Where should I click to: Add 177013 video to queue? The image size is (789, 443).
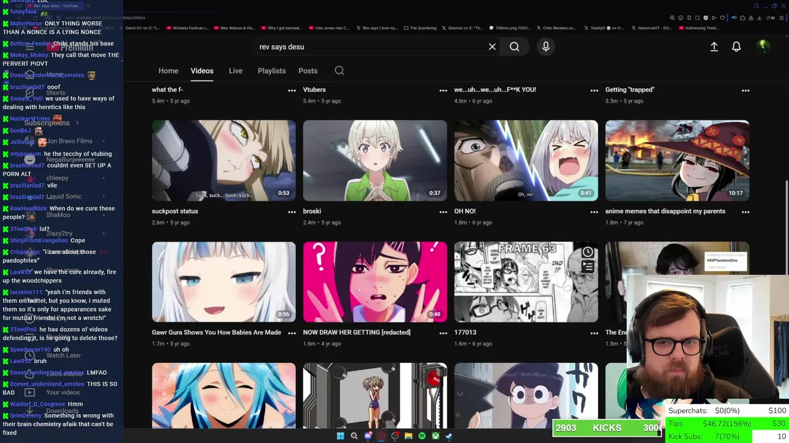[x=587, y=267]
